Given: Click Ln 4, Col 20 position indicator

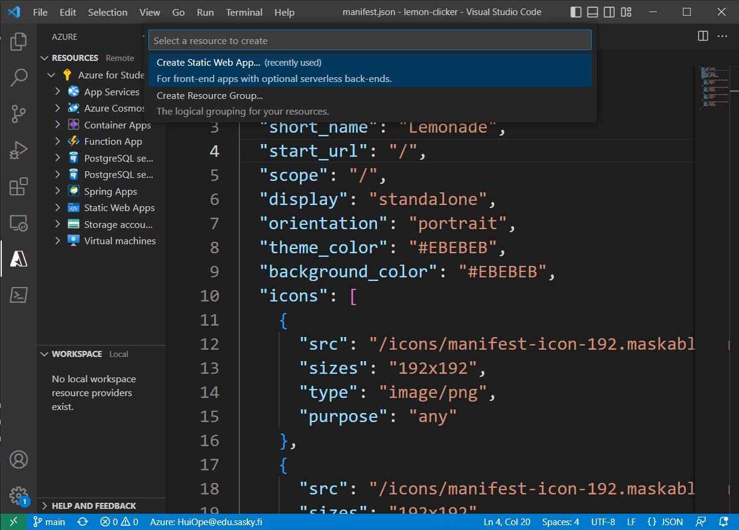Looking at the screenshot, I should [x=507, y=522].
